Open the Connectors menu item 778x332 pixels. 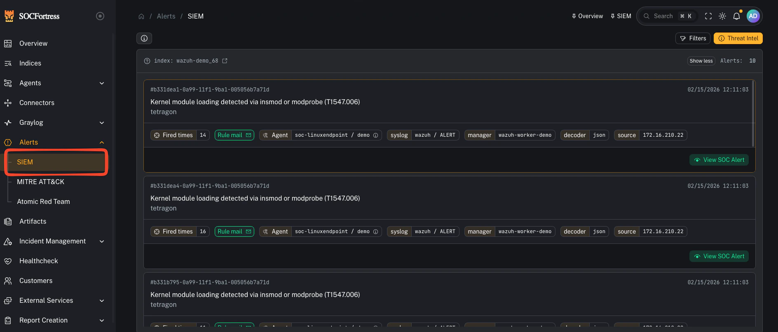37,103
